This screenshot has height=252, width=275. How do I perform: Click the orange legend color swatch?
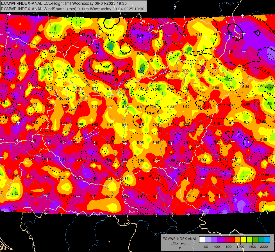(x=238, y=240)
